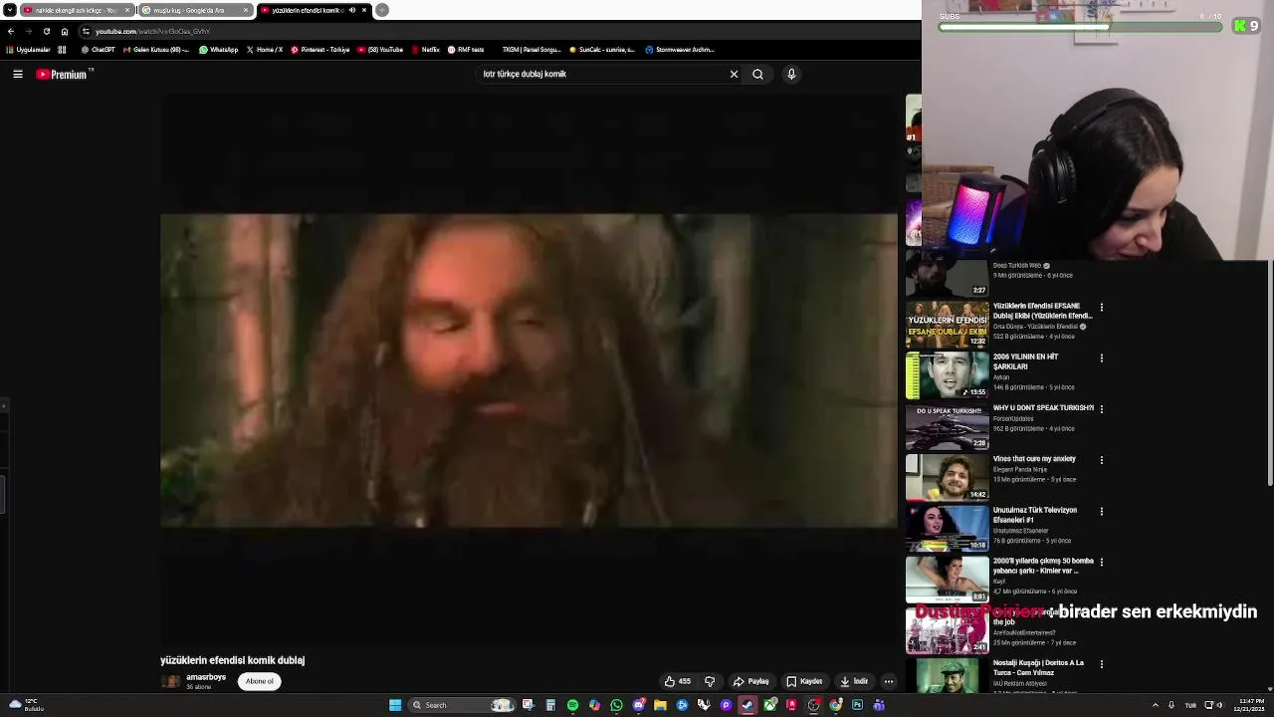Viewport: 1274px width, 717px height.
Task: Run search with the magnifier button
Action: pyautogui.click(x=757, y=74)
